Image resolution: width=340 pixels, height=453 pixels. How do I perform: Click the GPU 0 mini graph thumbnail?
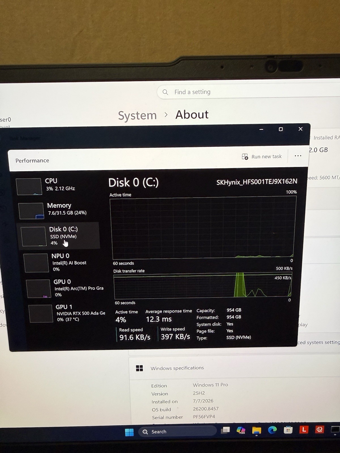[39, 289]
